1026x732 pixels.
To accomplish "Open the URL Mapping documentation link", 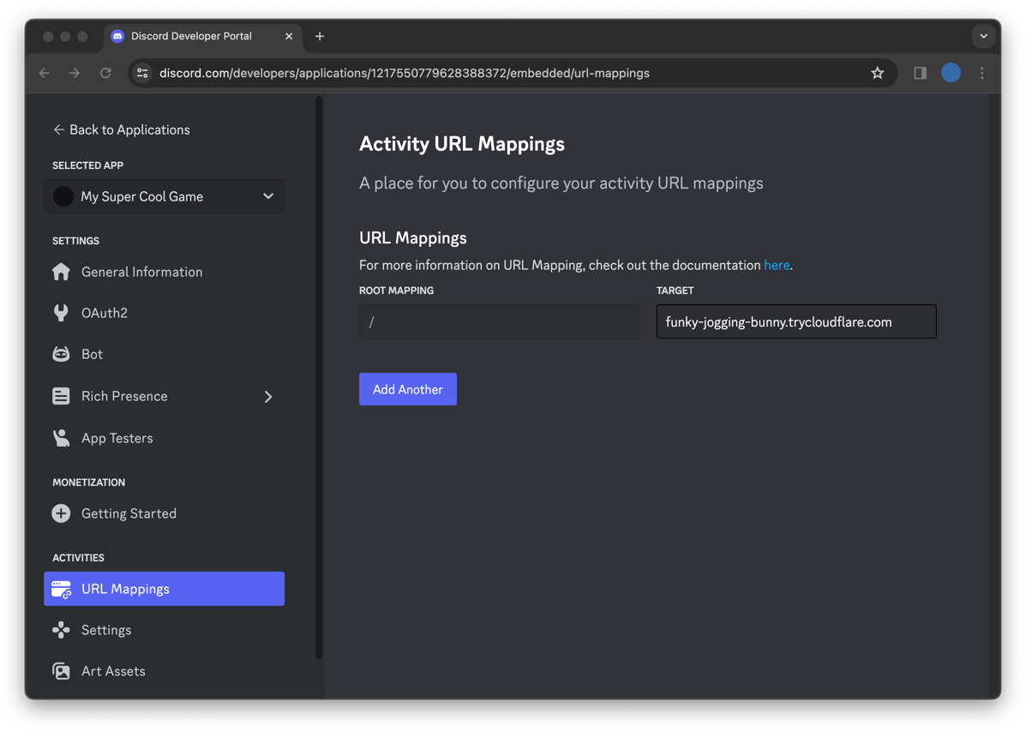I will pos(777,265).
